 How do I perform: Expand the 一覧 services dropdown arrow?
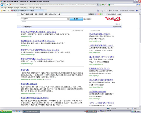61,14
